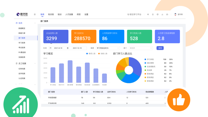Open the 维度 学习完成总时长 dropdown

click(x=108, y=48)
